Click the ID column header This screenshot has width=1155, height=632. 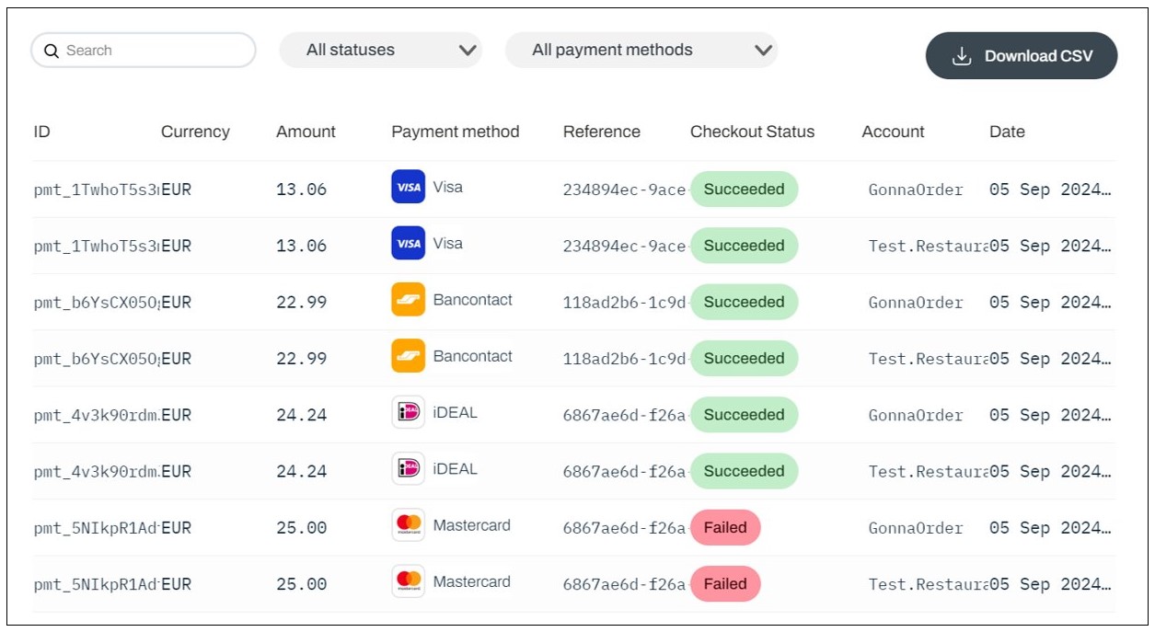click(42, 132)
